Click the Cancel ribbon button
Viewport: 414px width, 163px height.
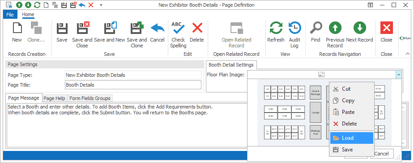158,32
